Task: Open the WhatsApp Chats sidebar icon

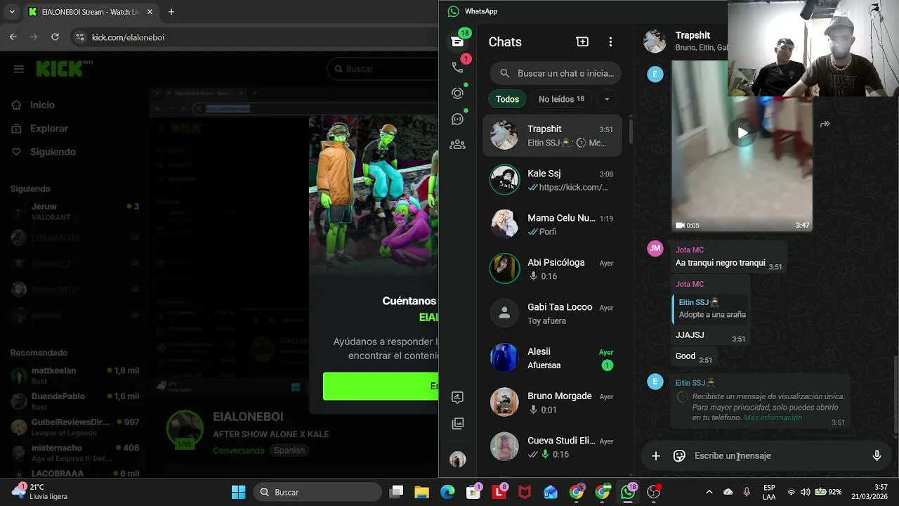Action: [x=457, y=41]
